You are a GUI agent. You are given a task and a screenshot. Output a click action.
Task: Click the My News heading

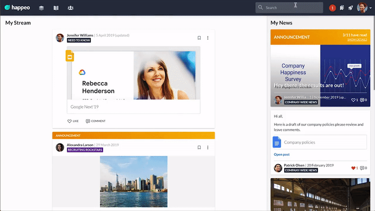pyautogui.click(x=281, y=23)
